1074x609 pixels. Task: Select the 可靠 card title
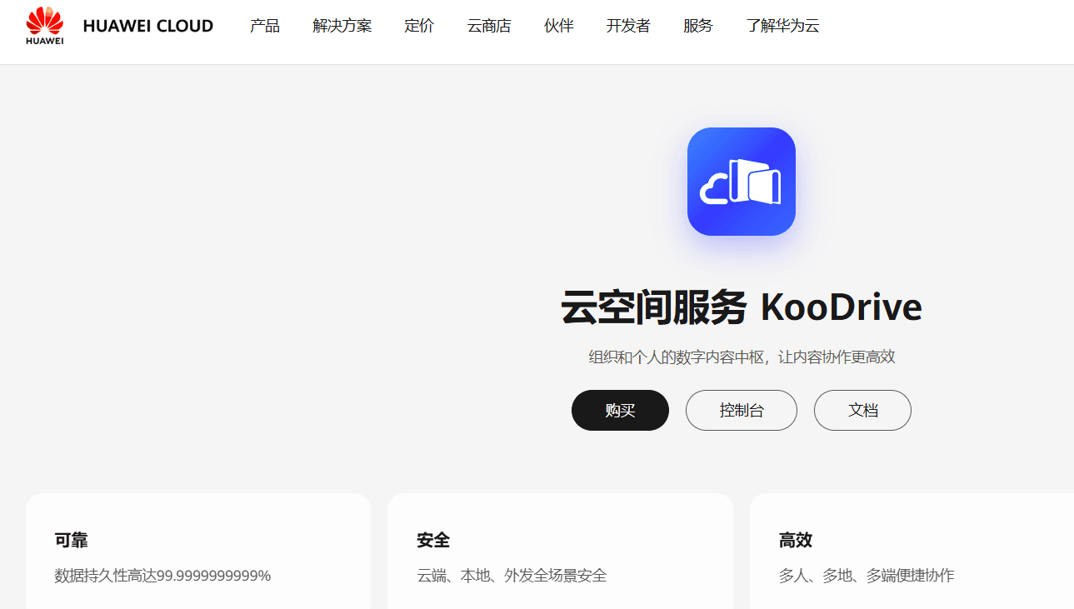(72, 541)
